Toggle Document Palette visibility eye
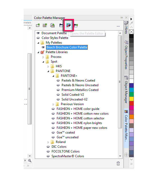Screen dimensions: 158x178 point(38,33)
